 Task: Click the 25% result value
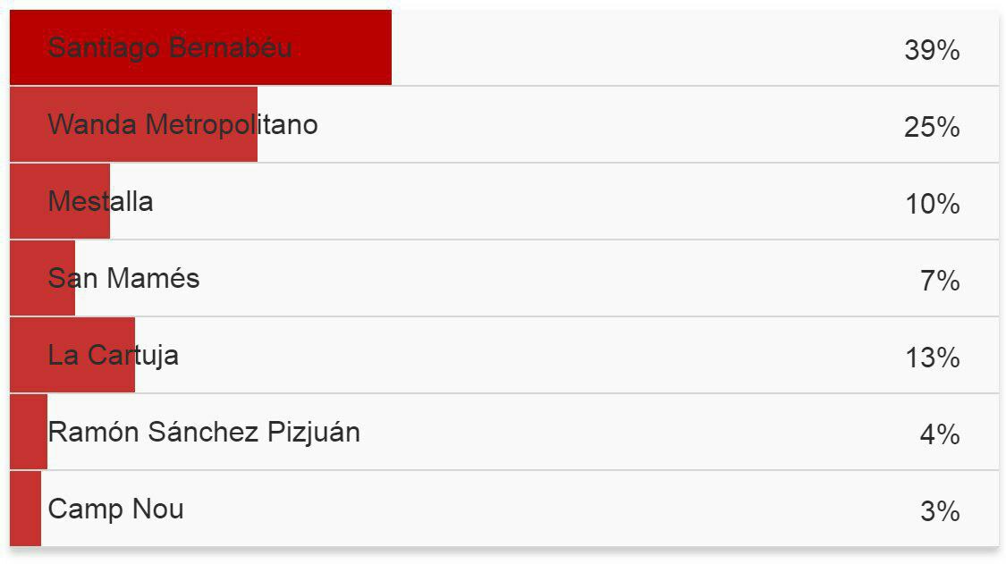coord(932,127)
